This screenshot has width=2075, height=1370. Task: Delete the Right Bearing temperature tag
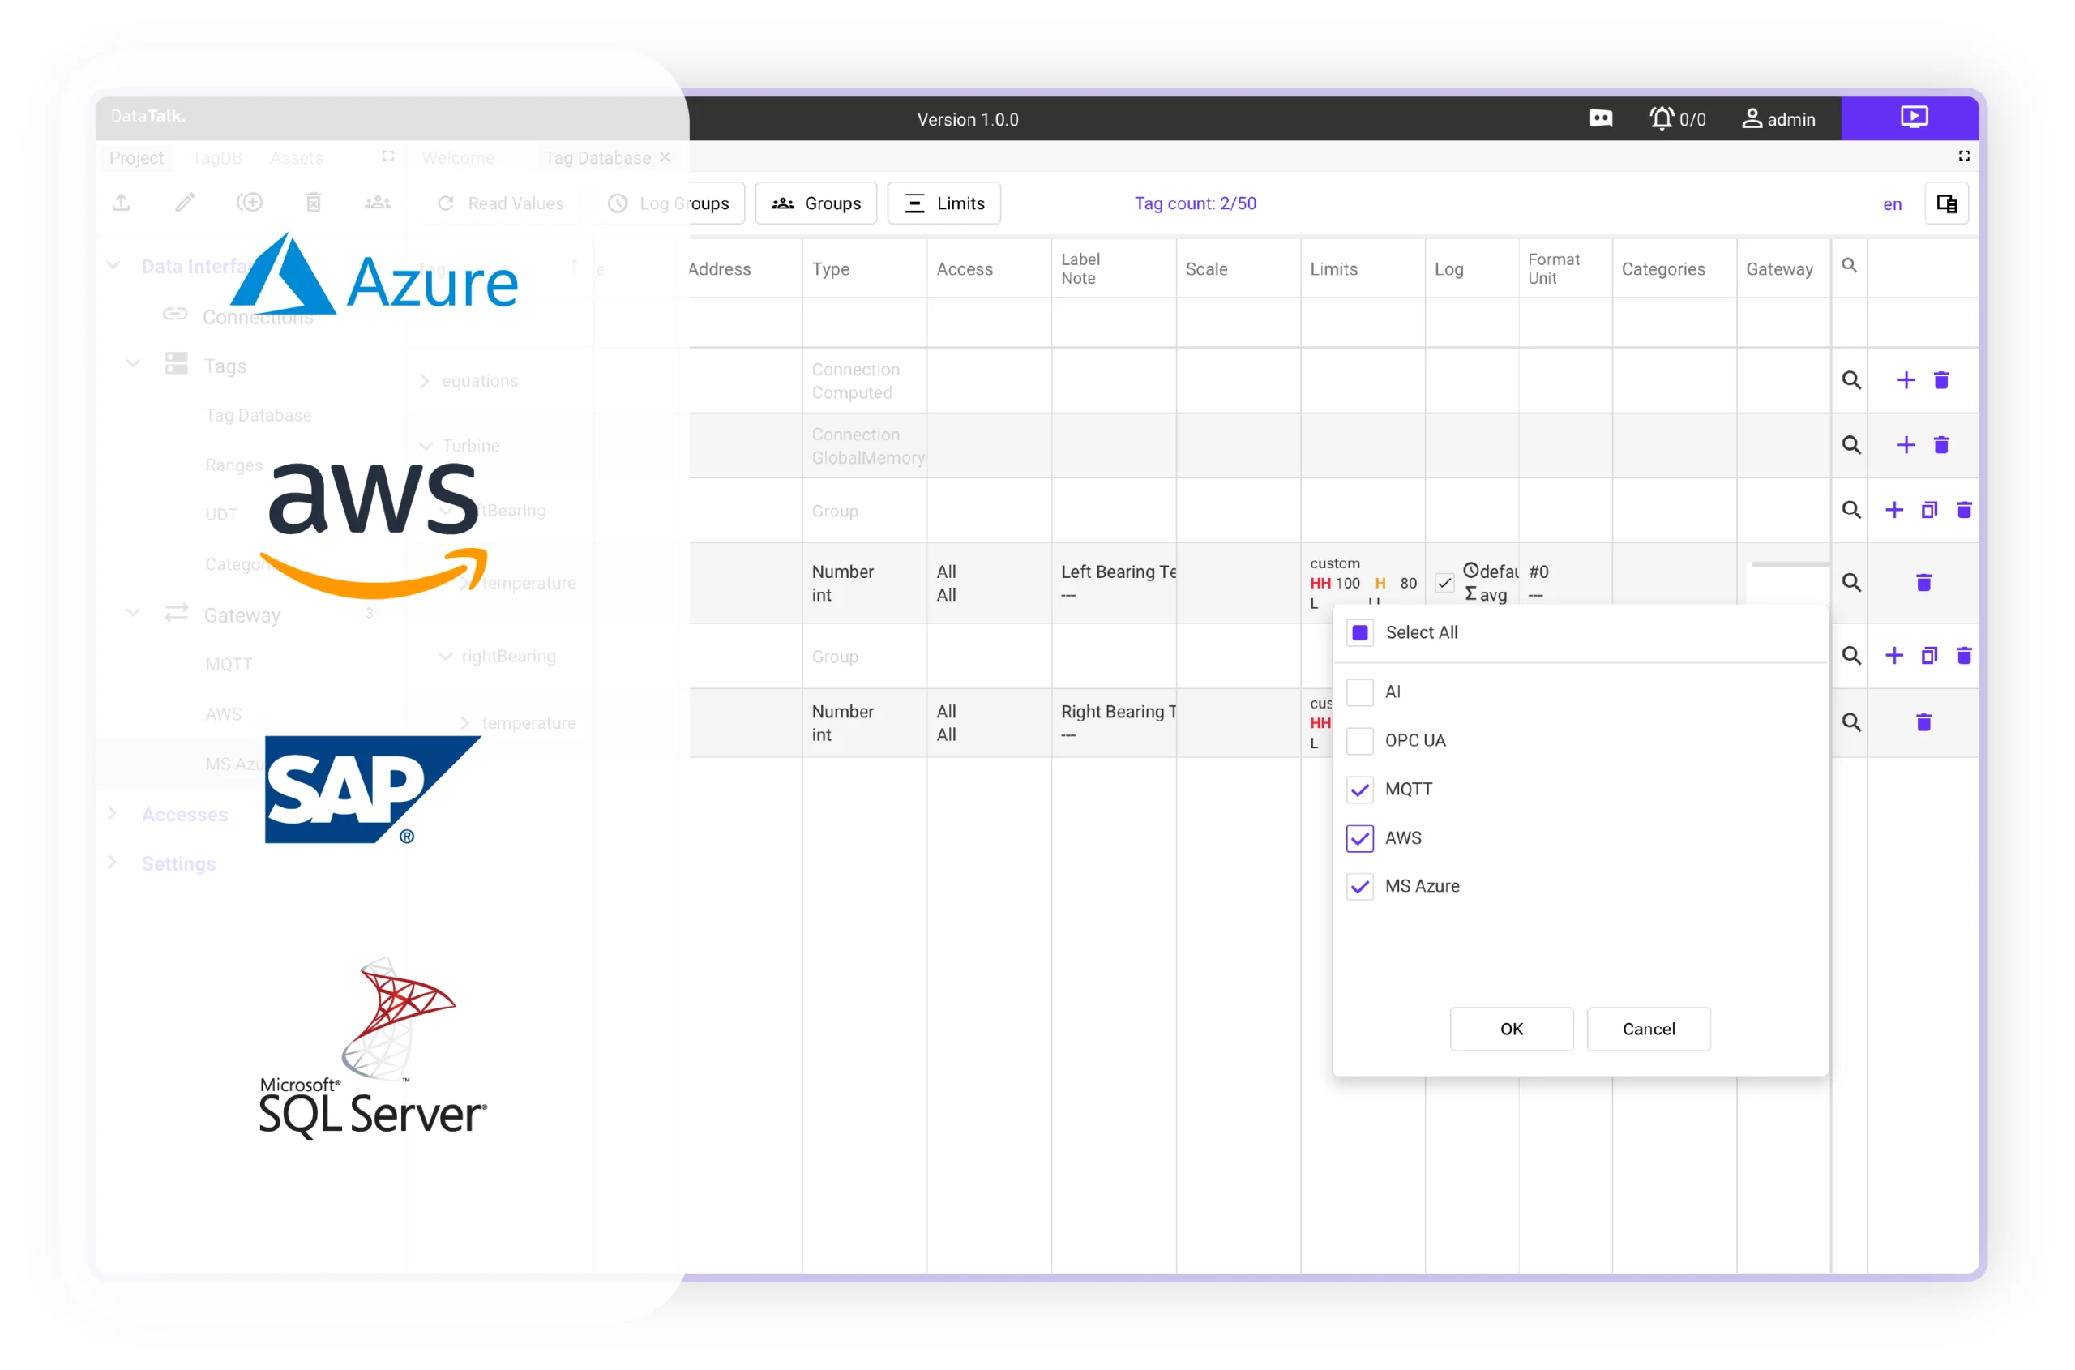click(1924, 721)
